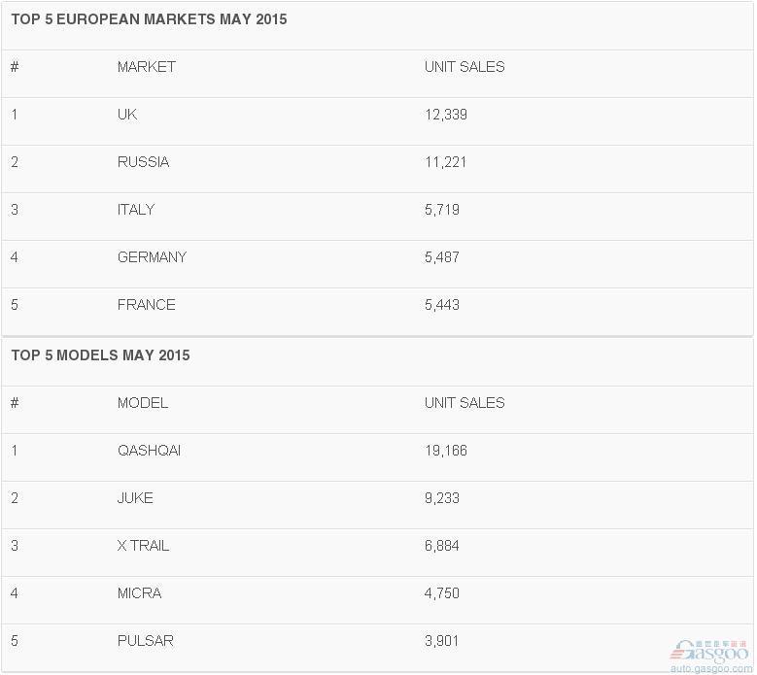The image size is (757, 675).
Task: Click the X TRAIL model name
Action: (143, 545)
